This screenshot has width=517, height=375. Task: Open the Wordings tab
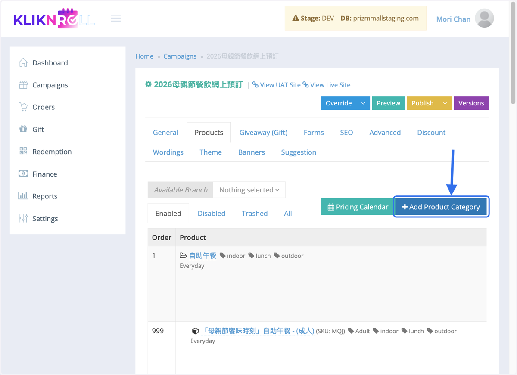point(168,152)
